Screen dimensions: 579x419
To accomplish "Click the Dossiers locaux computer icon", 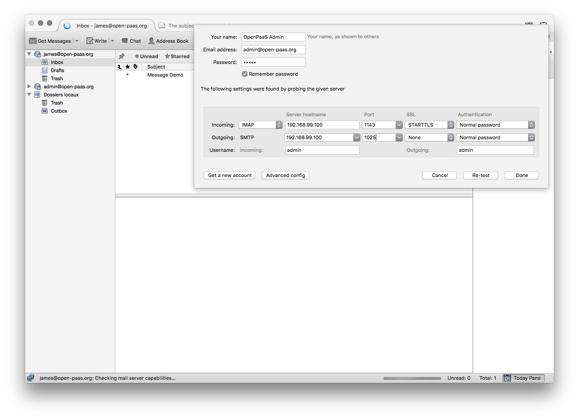I will (x=38, y=95).
